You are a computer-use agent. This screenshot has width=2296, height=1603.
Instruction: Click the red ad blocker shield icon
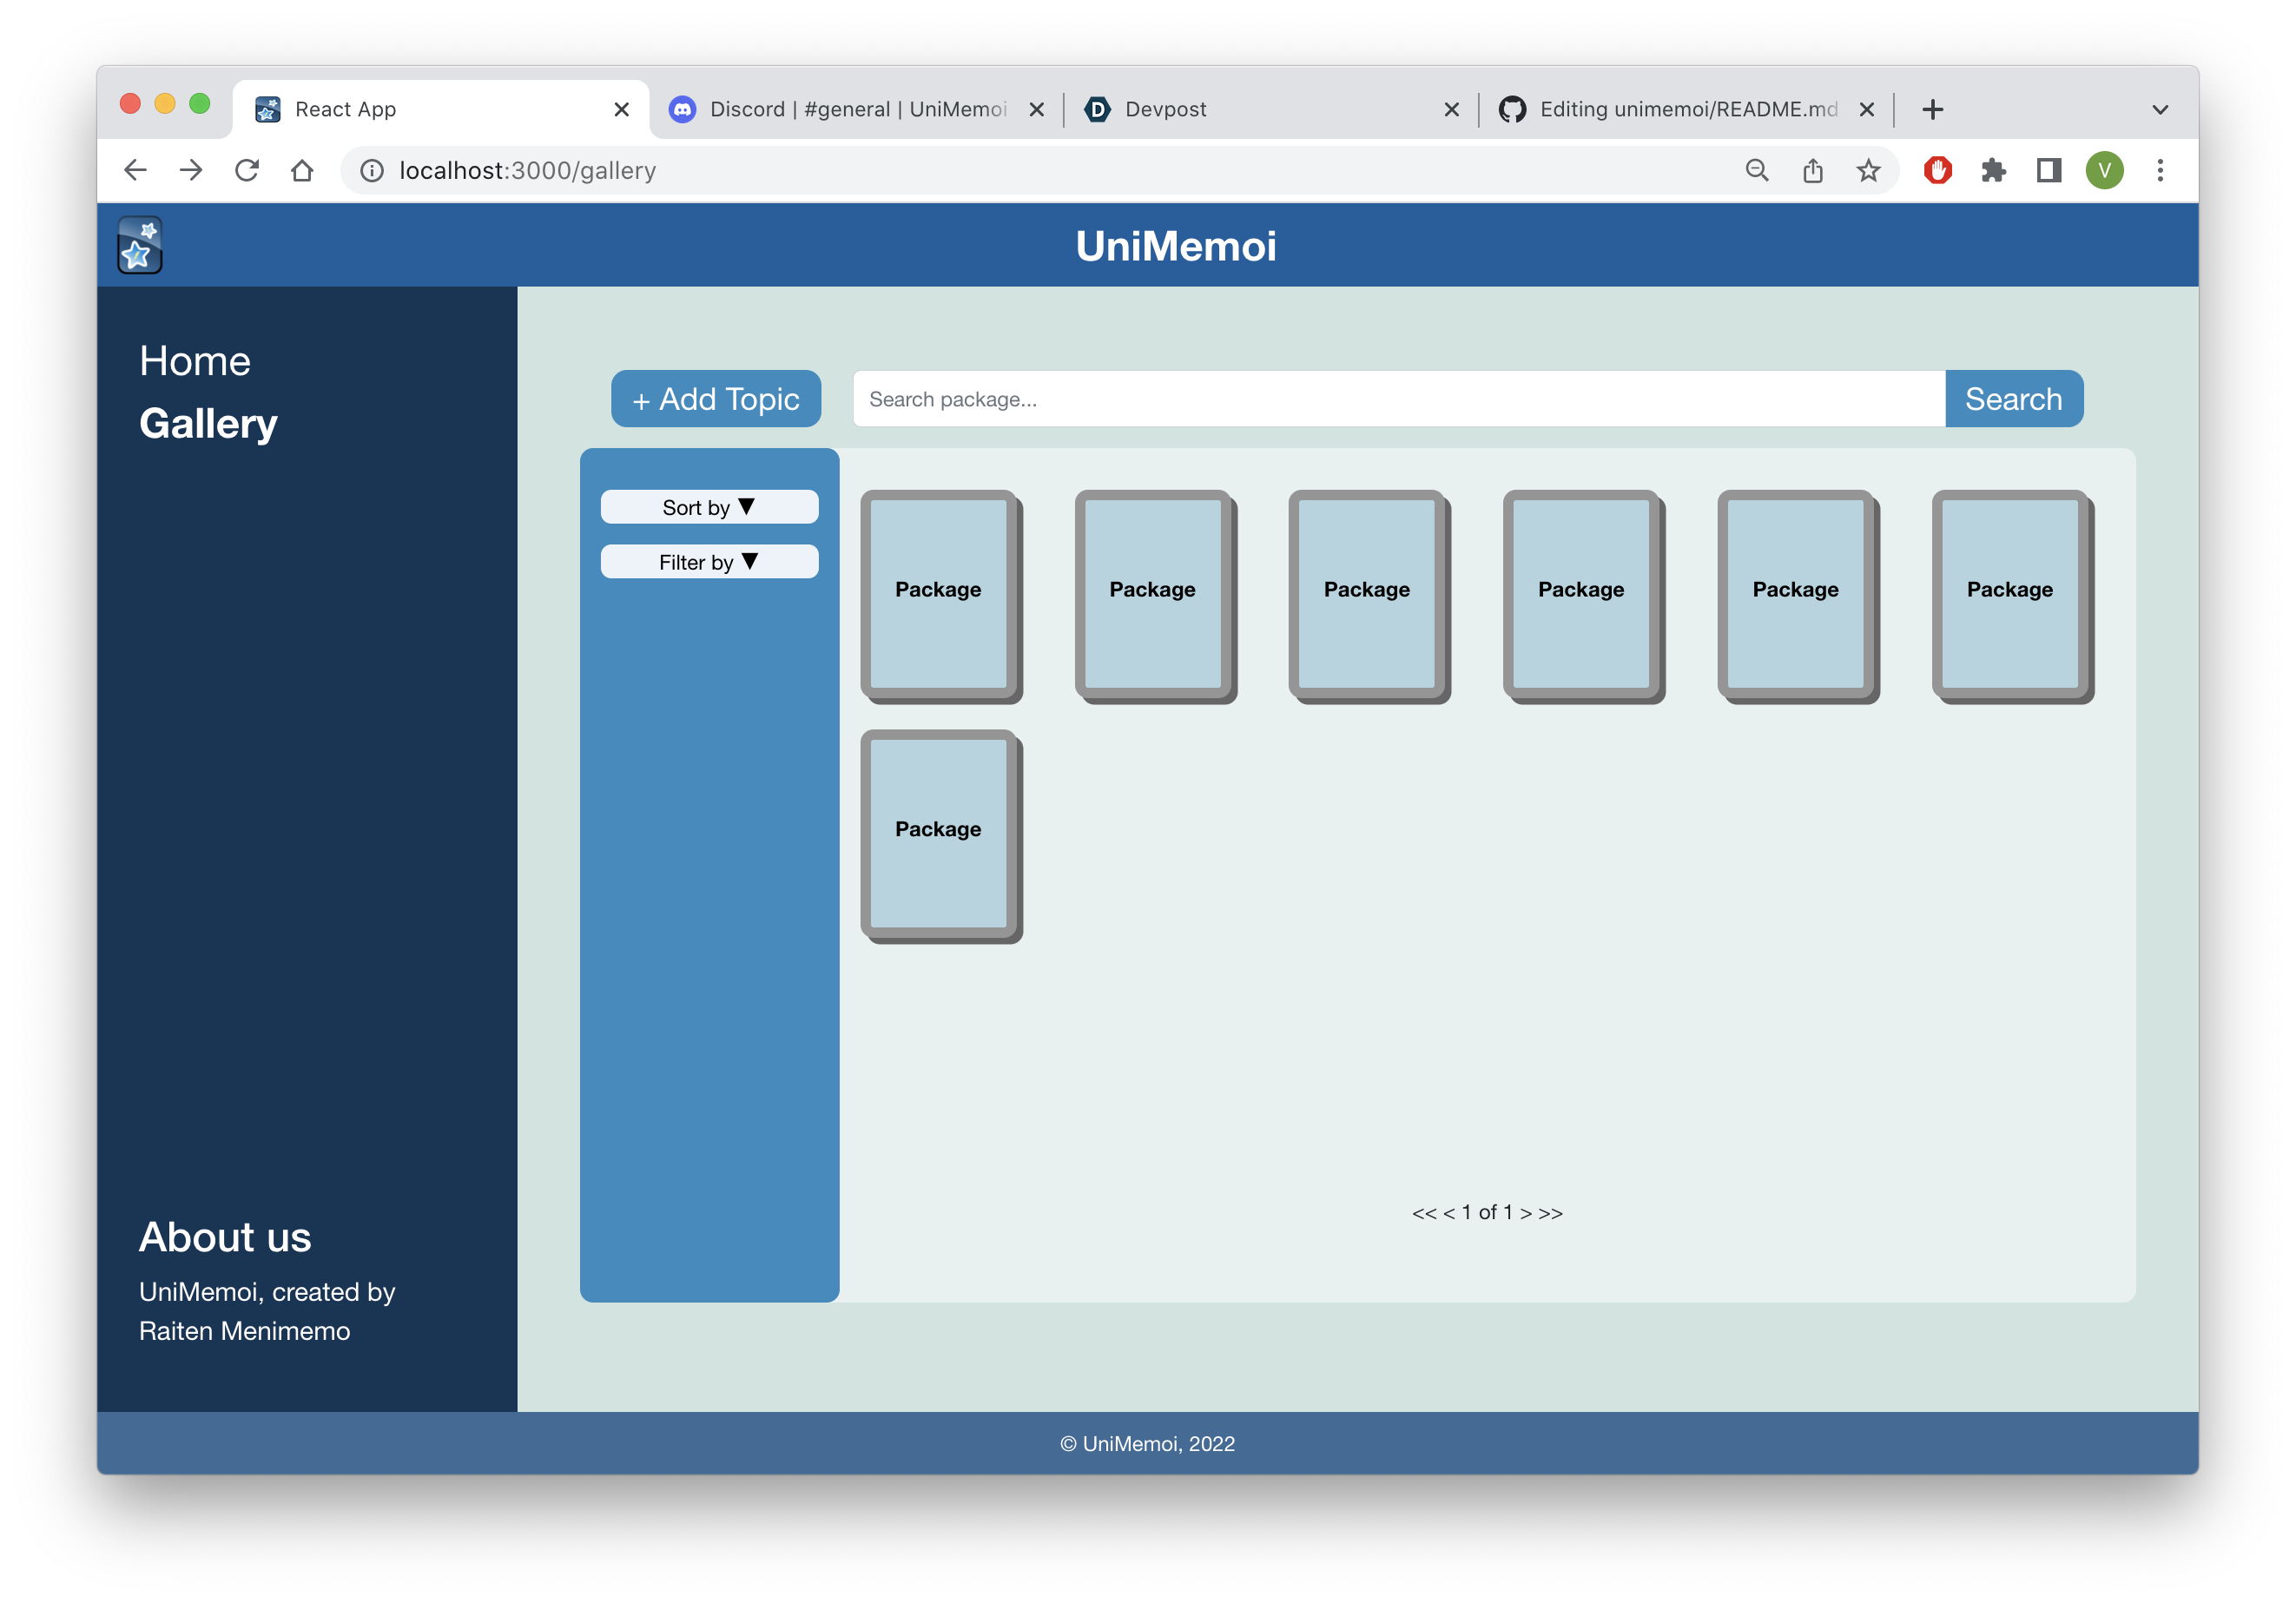[1937, 170]
